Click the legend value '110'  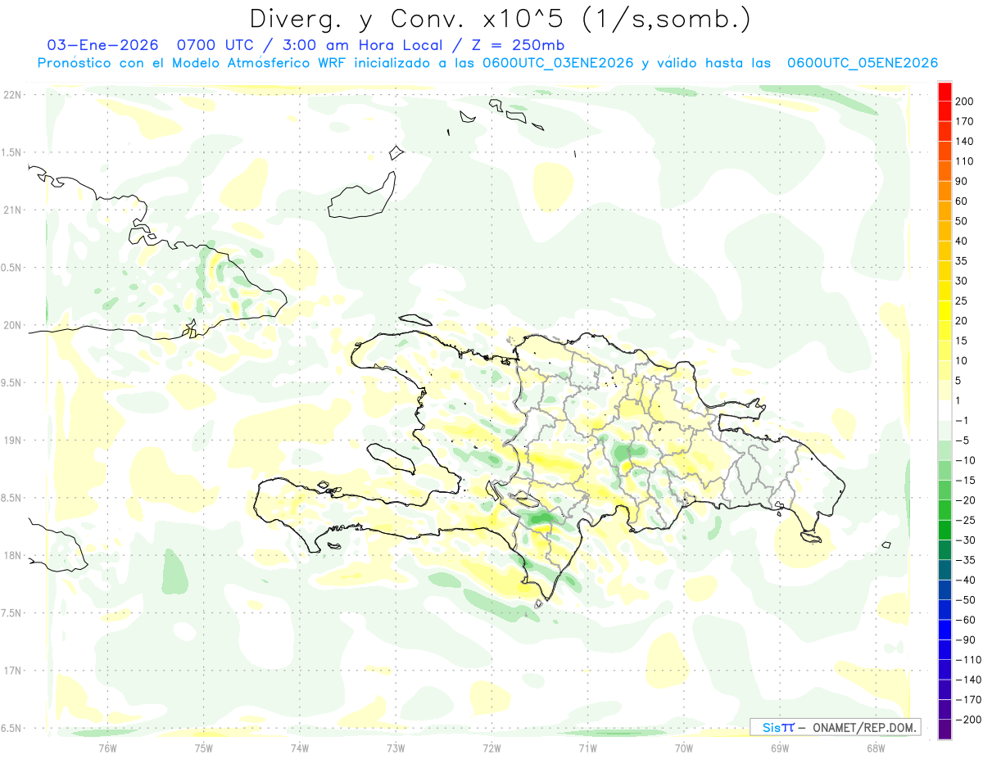click(x=964, y=161)
